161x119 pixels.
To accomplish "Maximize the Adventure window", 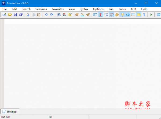I will click(x=146, y=3).
